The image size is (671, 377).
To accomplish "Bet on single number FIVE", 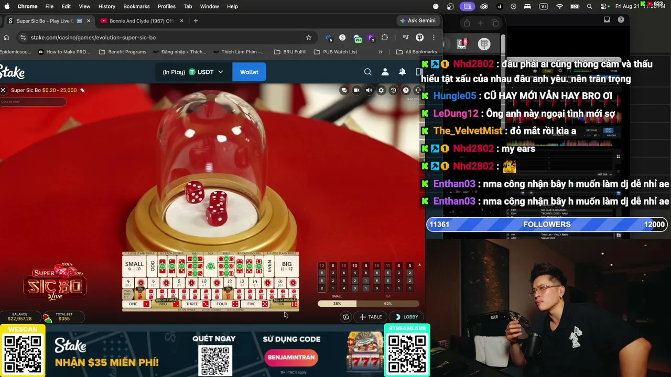I will (x=256, y=304).
